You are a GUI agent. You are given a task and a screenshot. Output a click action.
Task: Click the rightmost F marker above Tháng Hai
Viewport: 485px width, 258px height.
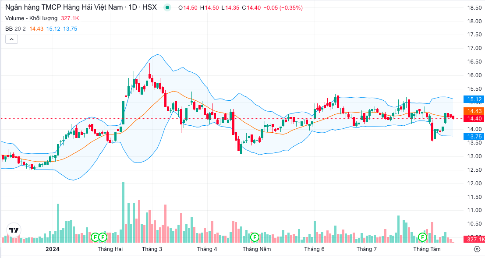(x=103, y=237)
